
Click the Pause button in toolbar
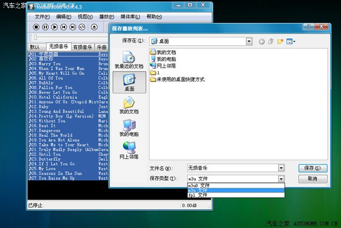[x=45, y=27]
